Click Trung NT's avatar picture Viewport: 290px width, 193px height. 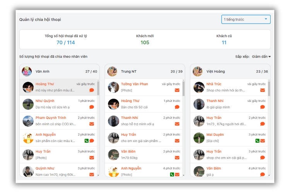(x=113, y=71)
